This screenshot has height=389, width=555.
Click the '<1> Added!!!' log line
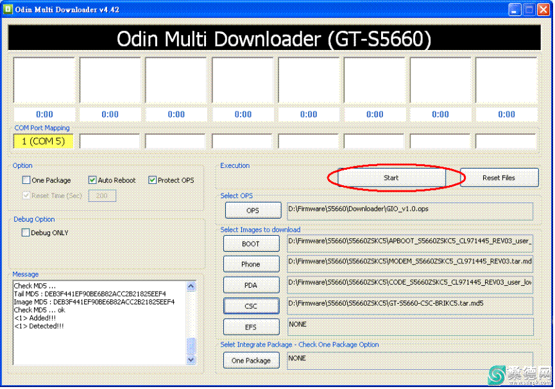[35, 318]
